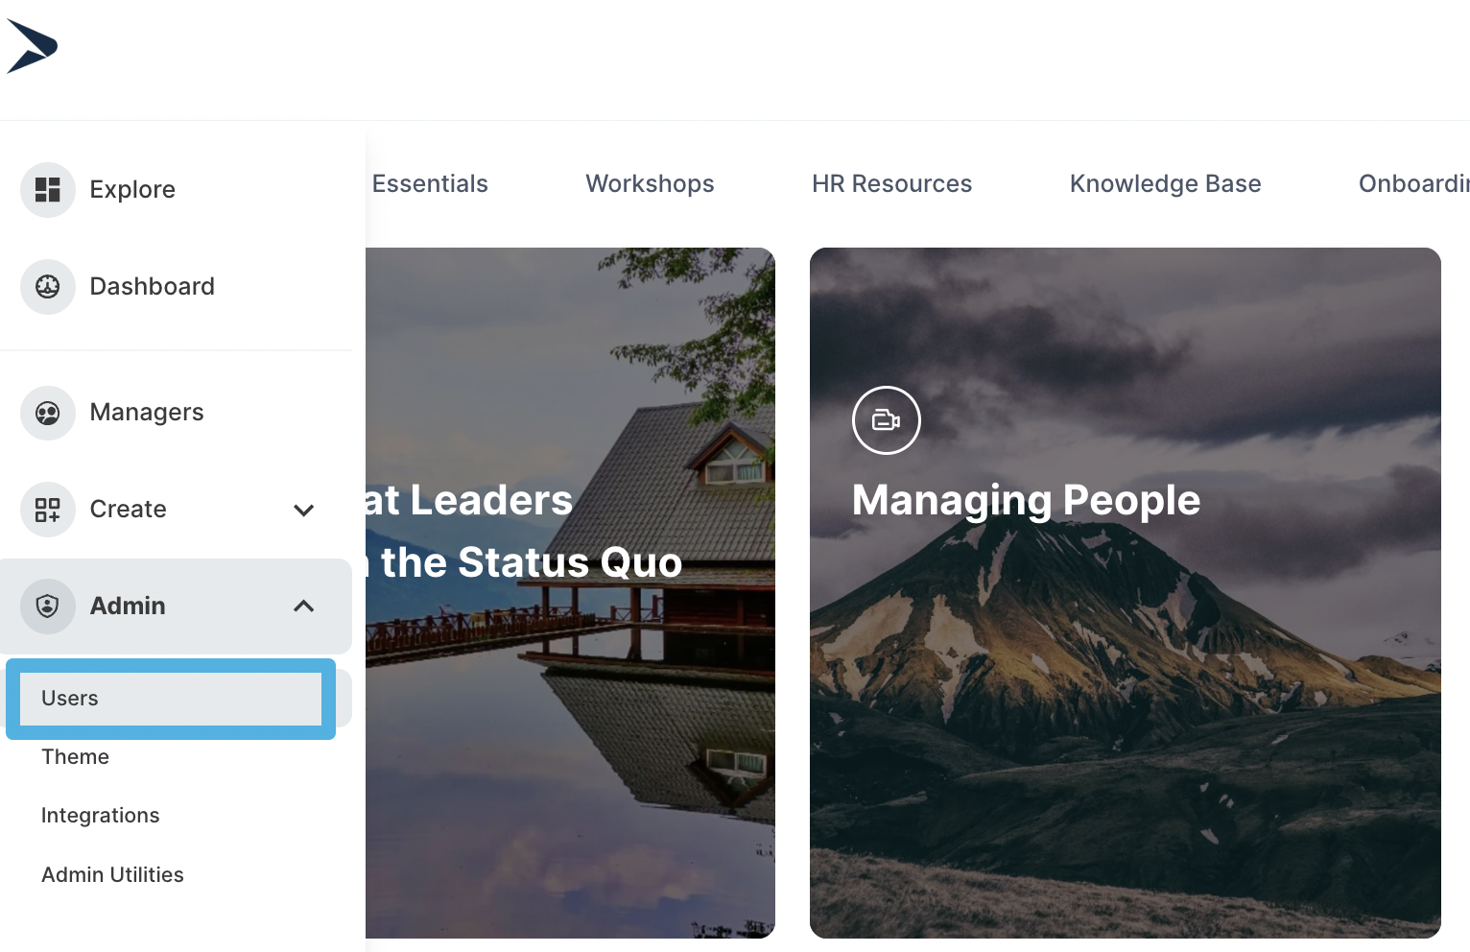Open the Theme settings
This screenshot has width=1470, height=952.
coord(75,757)
